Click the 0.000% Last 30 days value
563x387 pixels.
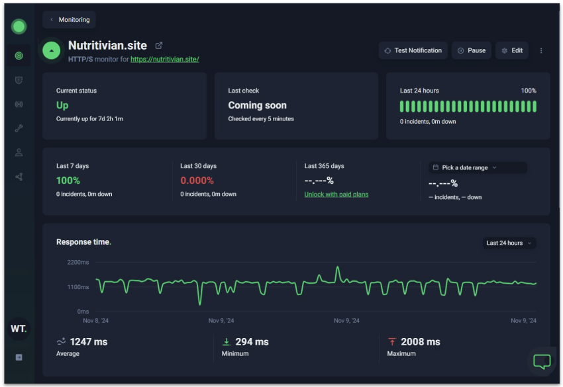(197, 181)
